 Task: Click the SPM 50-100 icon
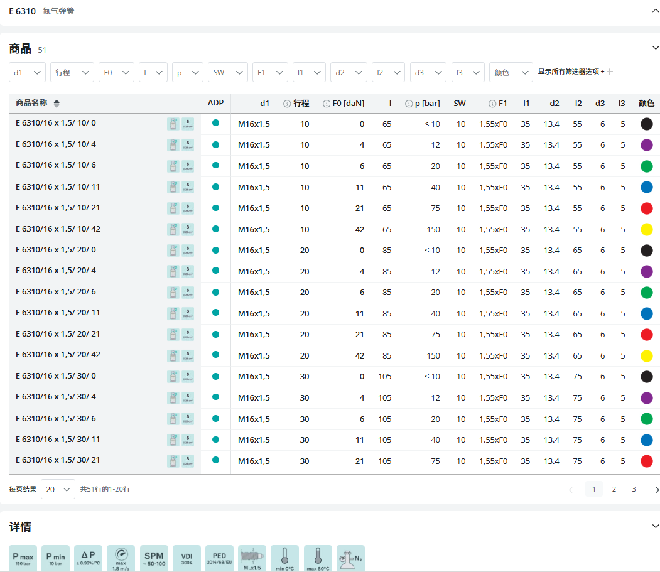(x=154, y=559)
